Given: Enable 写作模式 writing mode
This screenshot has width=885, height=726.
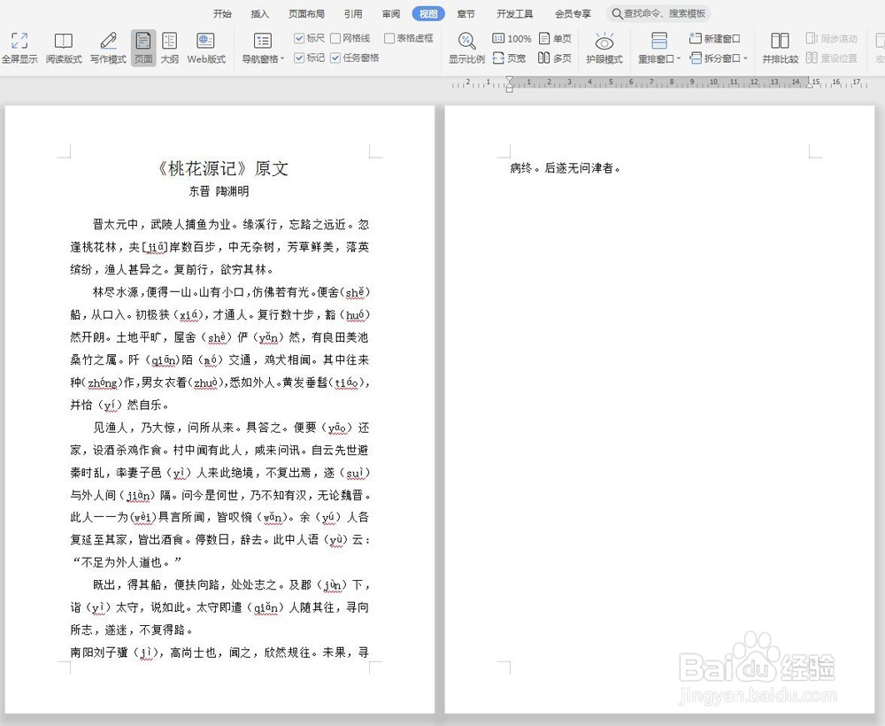Looking at the screenshot, I should pyautogui.click(x=107, y=49).
